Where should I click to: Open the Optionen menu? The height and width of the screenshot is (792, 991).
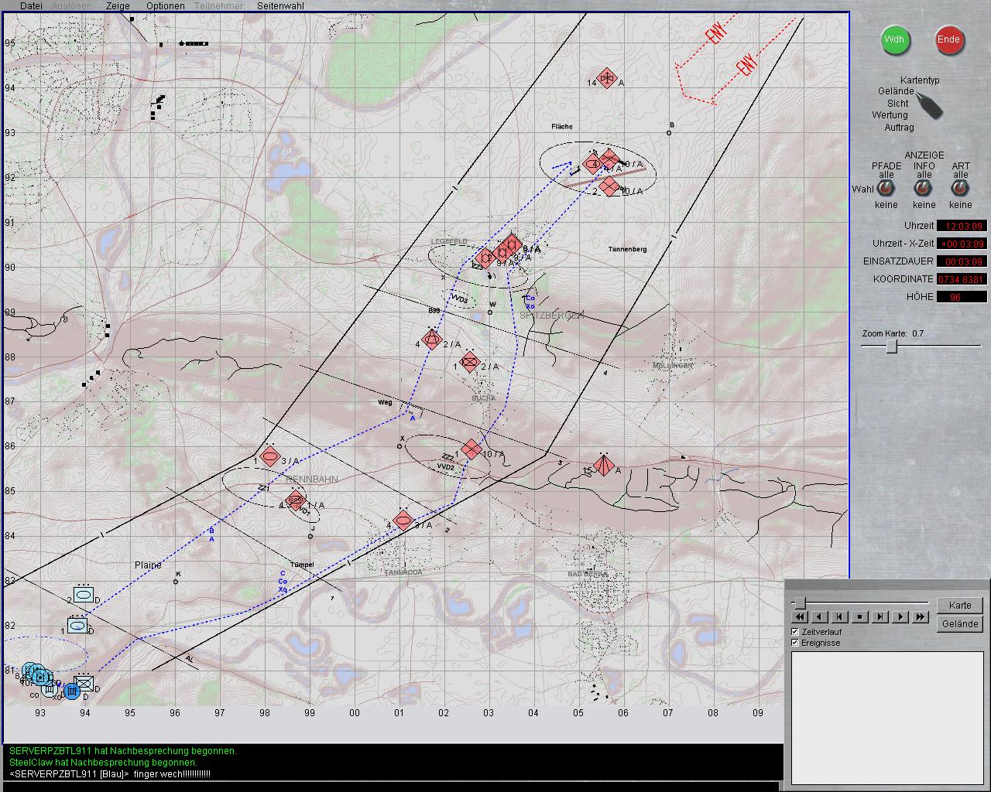165,5
